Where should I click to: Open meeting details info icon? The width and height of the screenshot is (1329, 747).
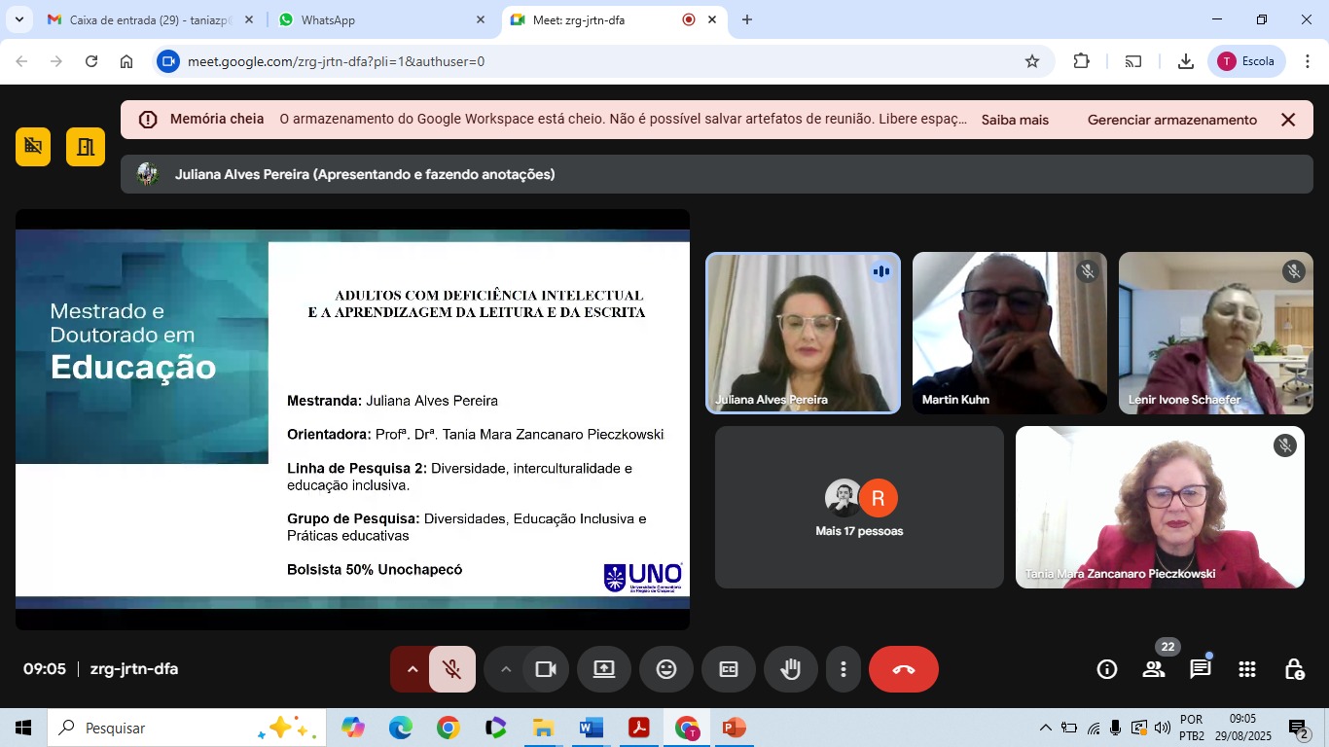pyautogui.click(x=1106, y=669)
